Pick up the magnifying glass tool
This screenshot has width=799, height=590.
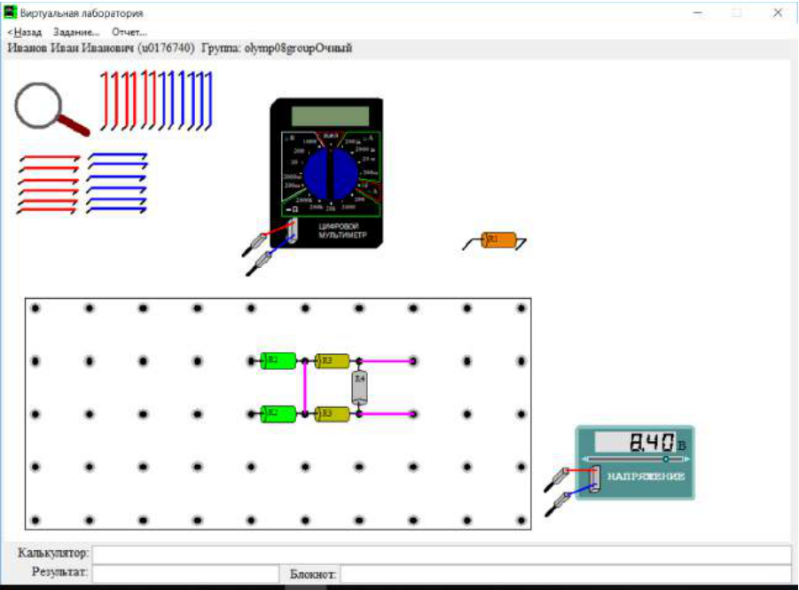(50, 109)
